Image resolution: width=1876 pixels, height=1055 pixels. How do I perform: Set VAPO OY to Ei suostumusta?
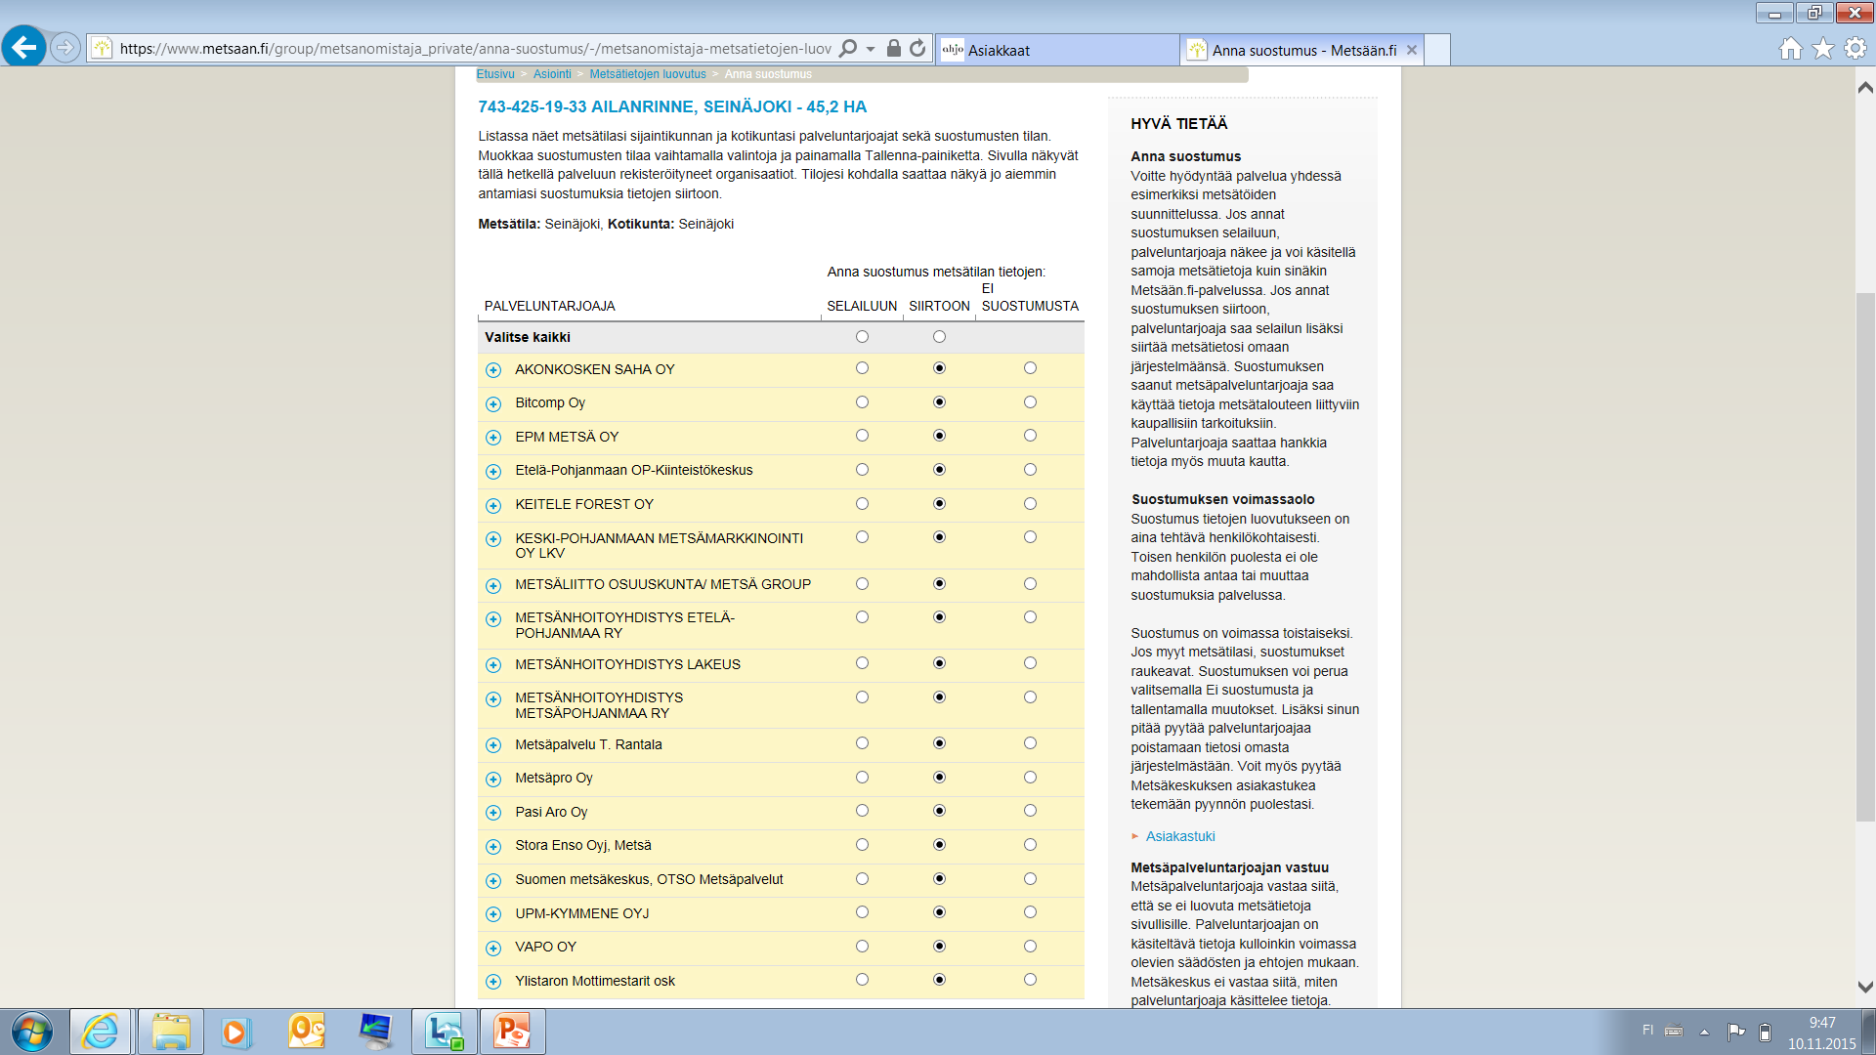click(x=1030, y=947)
